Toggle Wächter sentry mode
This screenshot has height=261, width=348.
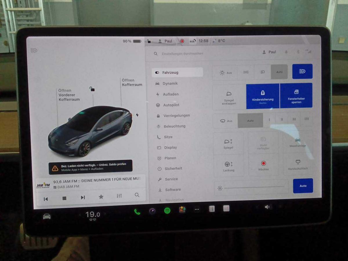263,165
